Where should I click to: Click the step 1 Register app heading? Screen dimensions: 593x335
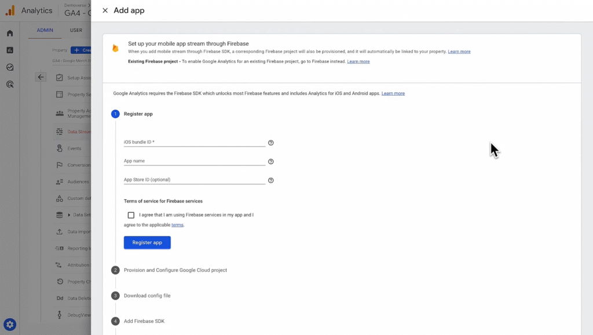138,114
